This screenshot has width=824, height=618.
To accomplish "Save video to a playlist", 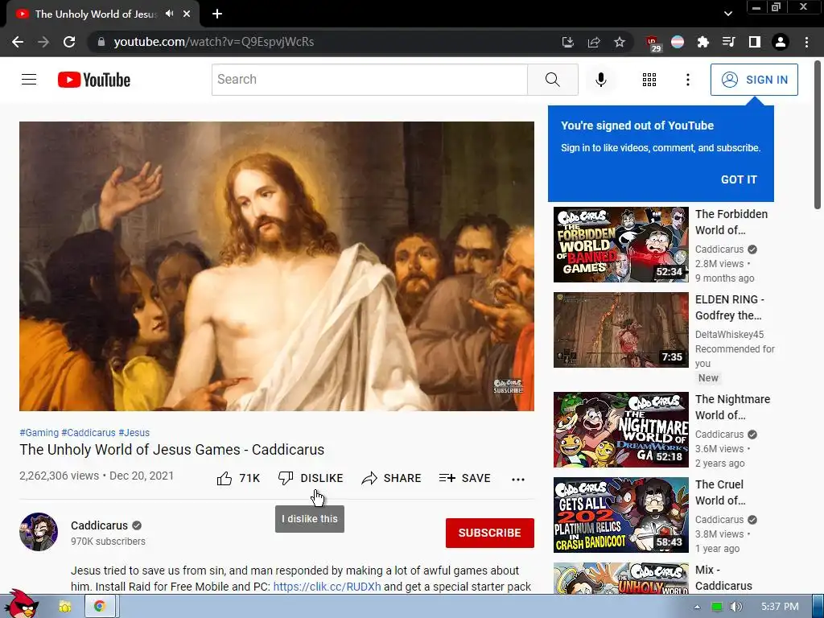I will tap(465, 478).
